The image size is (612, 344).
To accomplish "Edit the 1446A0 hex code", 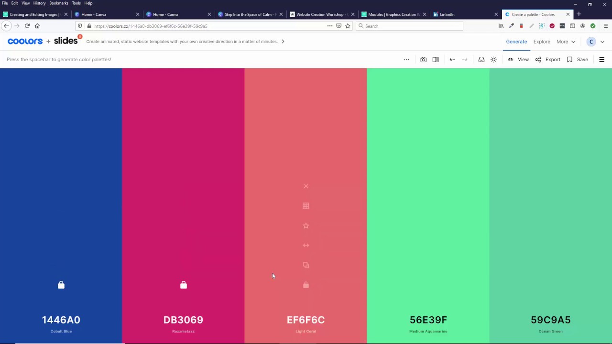I will tap(61, 320).
